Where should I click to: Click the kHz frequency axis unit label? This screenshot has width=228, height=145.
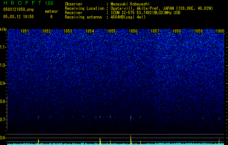(3, 29)
